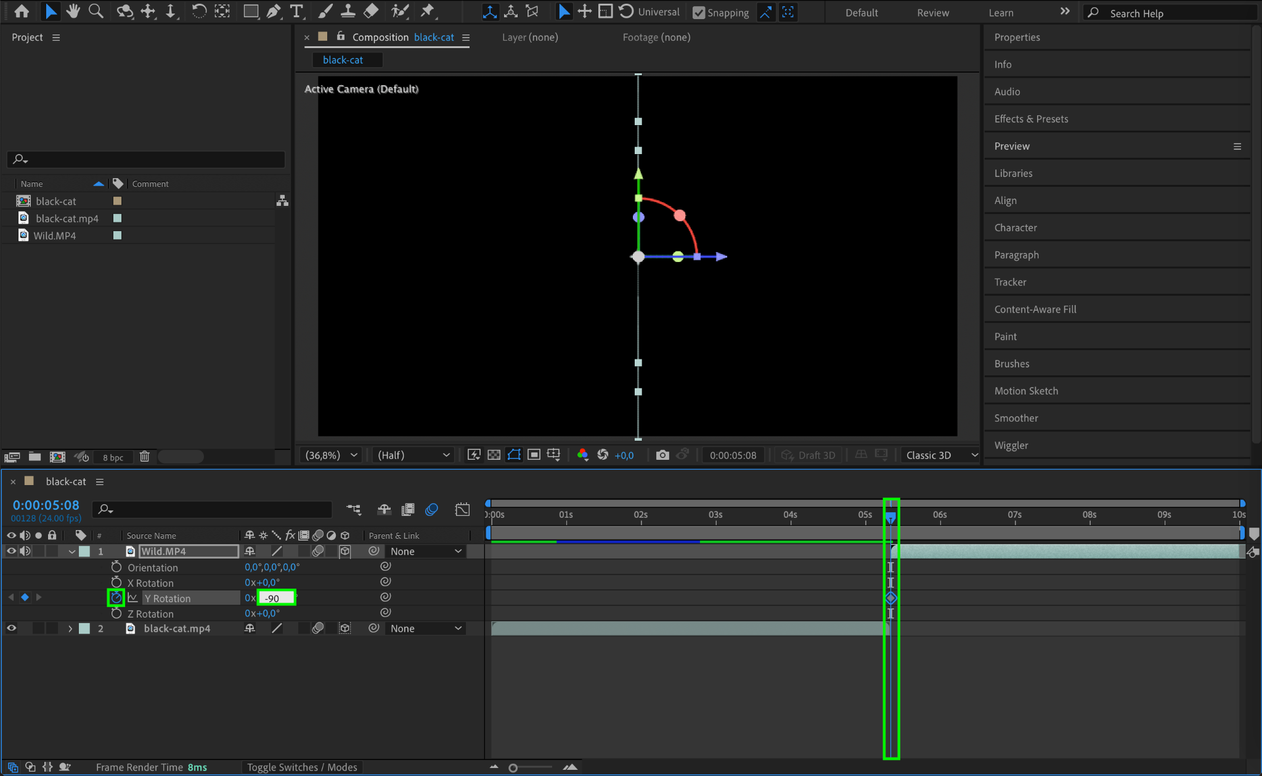Open the Graph Editor in timeline

point(462,509)
